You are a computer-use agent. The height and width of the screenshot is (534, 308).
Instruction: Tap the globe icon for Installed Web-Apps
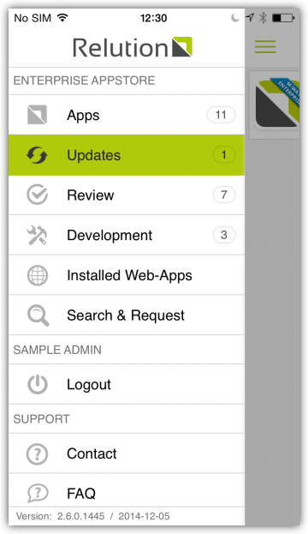point(37,275)
